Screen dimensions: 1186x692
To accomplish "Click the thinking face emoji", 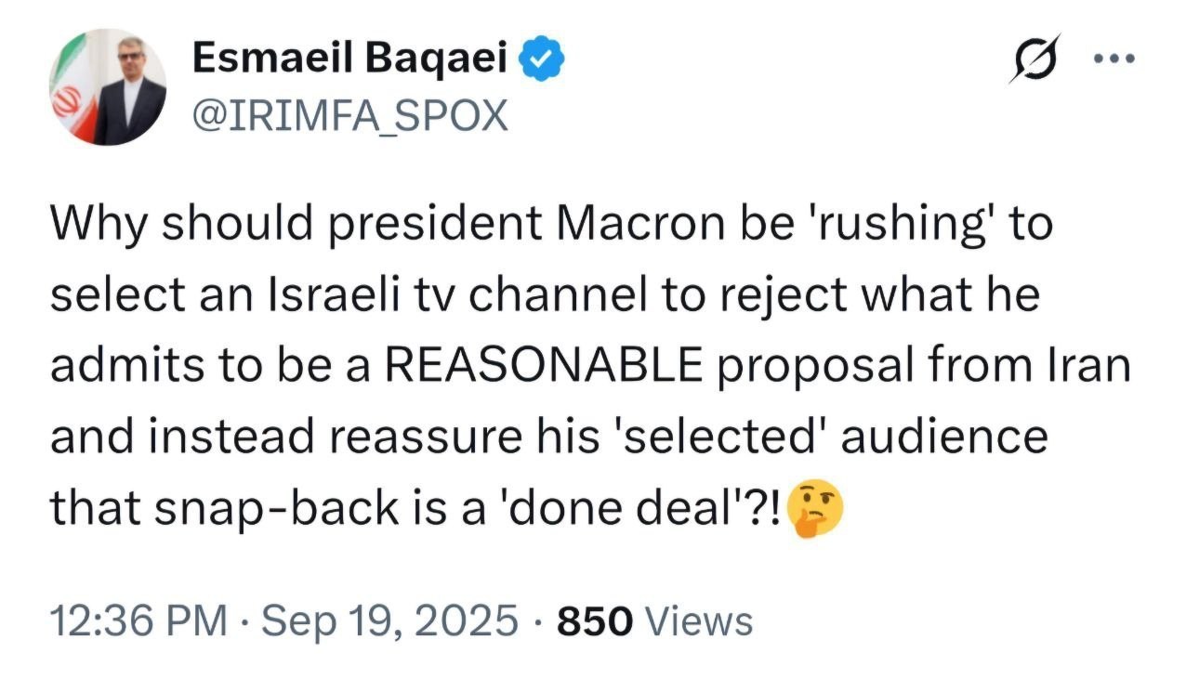I will [x=815, y=507].
